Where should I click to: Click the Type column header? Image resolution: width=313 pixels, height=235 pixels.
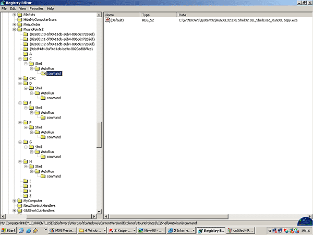159,15
